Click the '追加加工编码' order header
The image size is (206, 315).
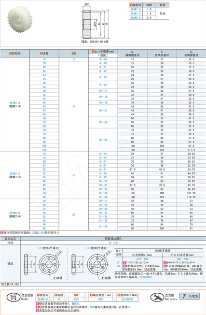[127, 295]
